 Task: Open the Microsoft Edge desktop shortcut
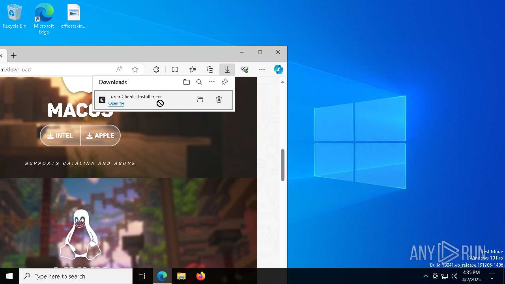pyautogui.click(x=44, y=19)
